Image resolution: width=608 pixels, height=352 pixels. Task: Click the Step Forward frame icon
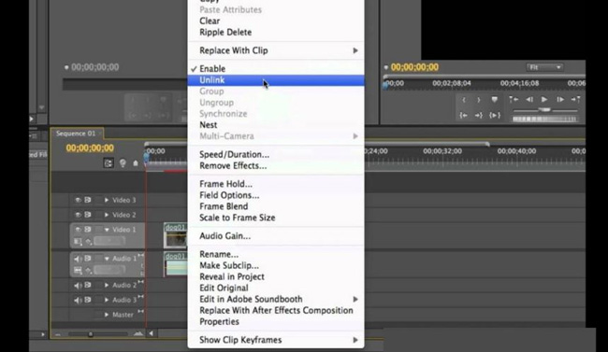click(560, 100)
